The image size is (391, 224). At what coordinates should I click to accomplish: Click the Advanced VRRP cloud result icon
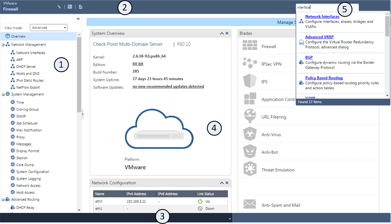coord(301,42)
